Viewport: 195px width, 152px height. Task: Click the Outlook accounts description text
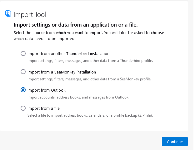pyautogui.click(x=79, y=98)
